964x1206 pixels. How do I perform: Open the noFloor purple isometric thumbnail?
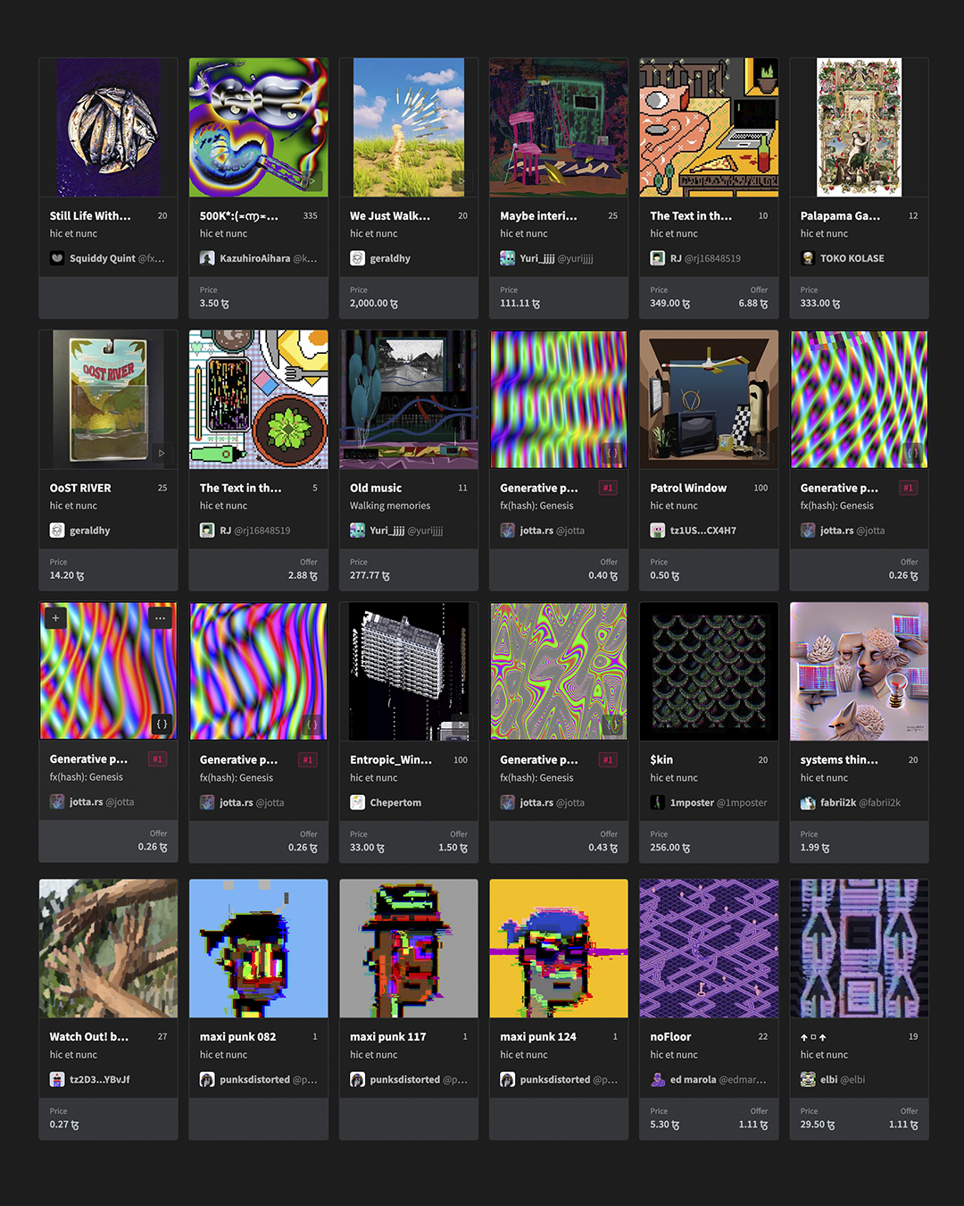709,949
